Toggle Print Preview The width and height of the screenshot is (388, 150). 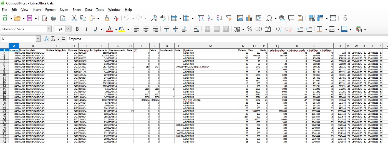[x=63, y=18]
